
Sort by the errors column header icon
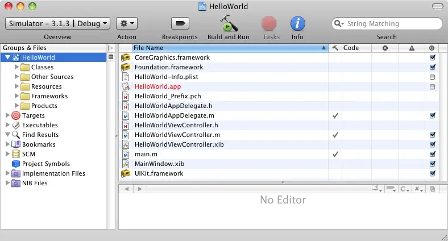coord(385,48)
